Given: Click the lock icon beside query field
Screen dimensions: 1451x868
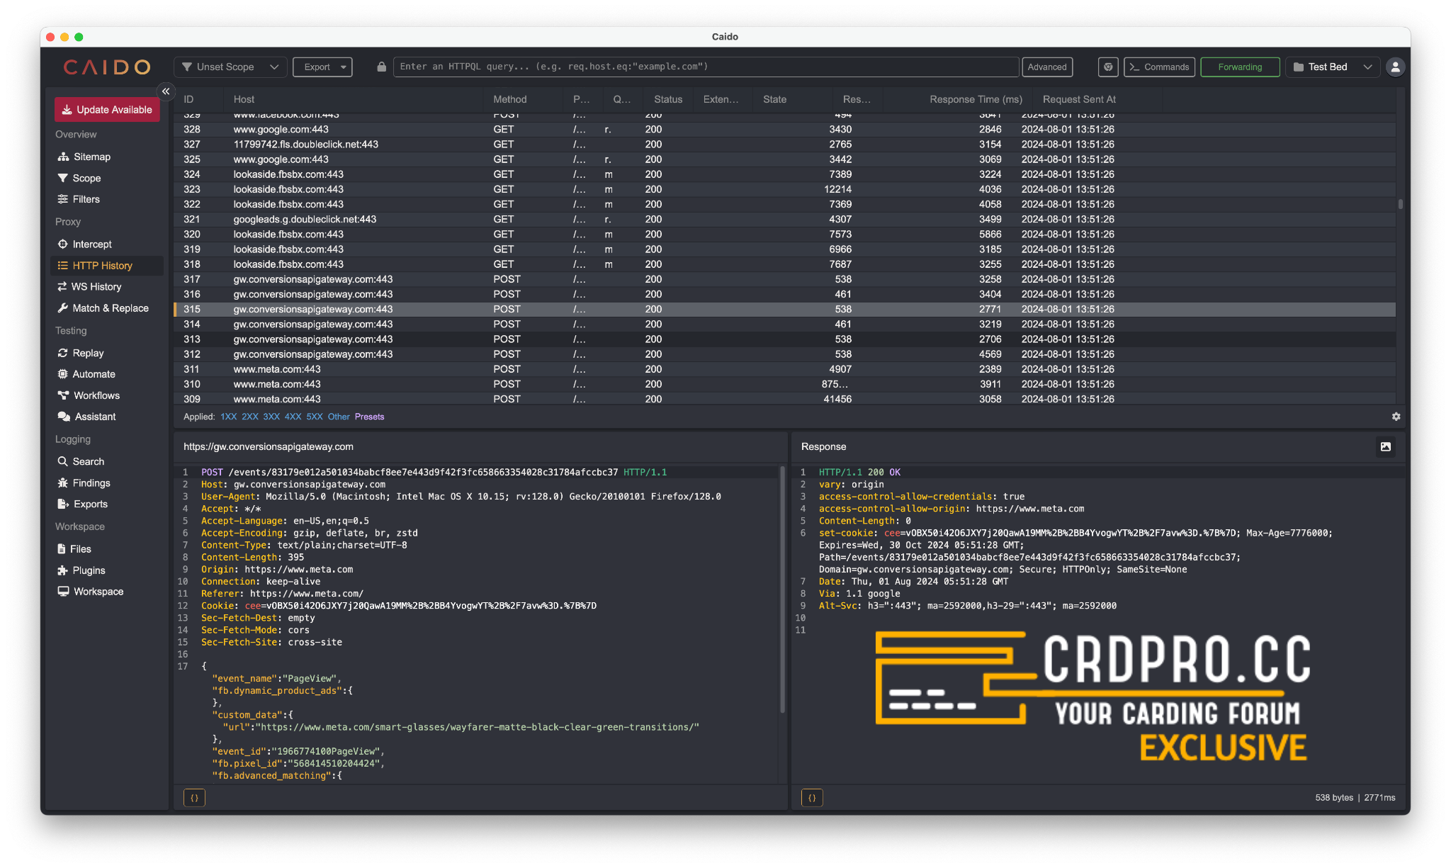Looking at the screenshot, I should point(381,67).
